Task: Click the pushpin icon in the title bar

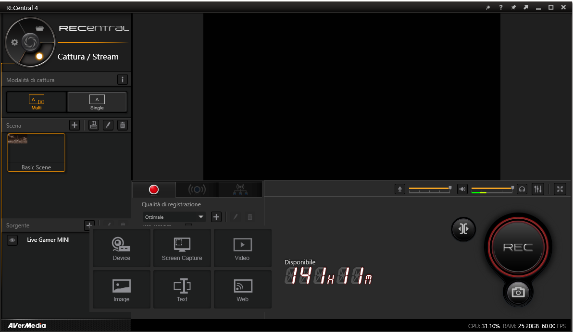Action: pos(513,7)
